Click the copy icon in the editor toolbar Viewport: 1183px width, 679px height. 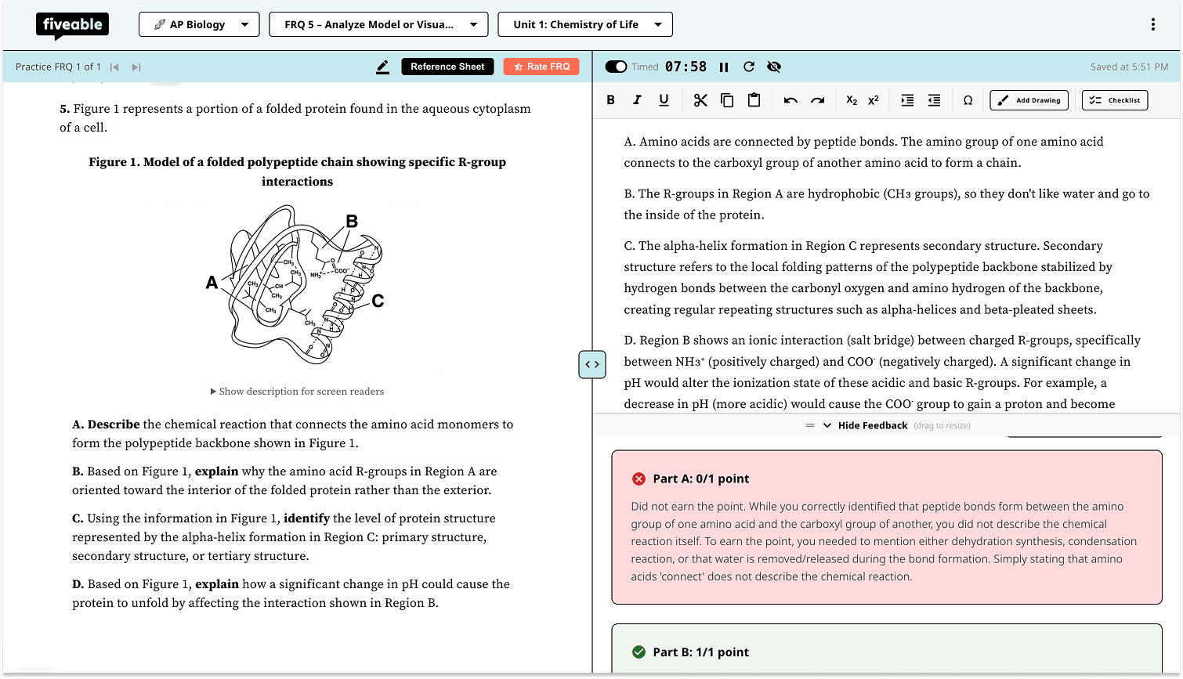pos(728,100)
